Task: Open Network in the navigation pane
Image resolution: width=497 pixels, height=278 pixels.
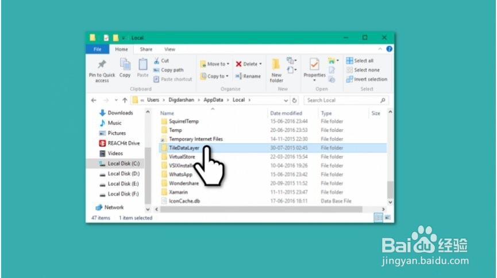Action: (110, 207)
